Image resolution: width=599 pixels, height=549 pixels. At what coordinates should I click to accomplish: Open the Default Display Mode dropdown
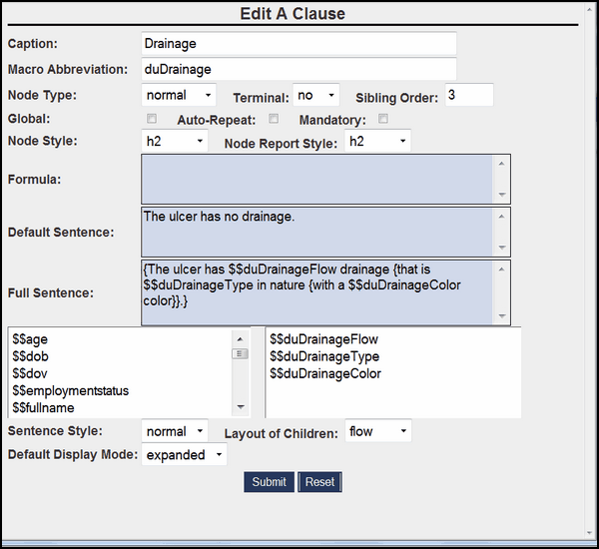pos(184,455)
